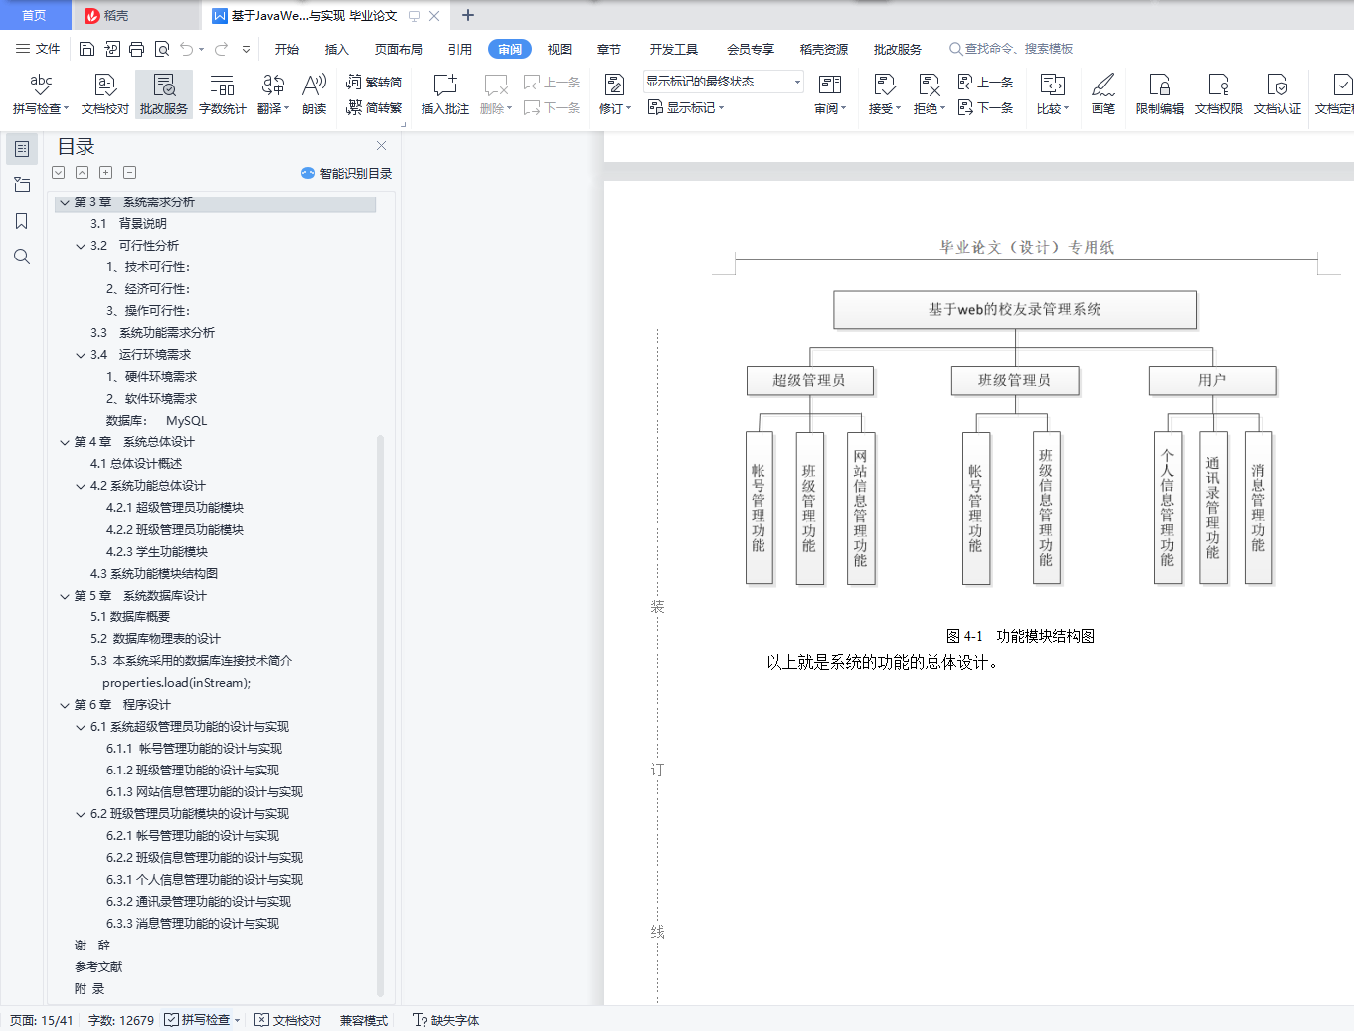This screenshot has height=1031, width=1354.
Task: Jump to previous change with 上一条 beside 拒绝
Action: 986,82
